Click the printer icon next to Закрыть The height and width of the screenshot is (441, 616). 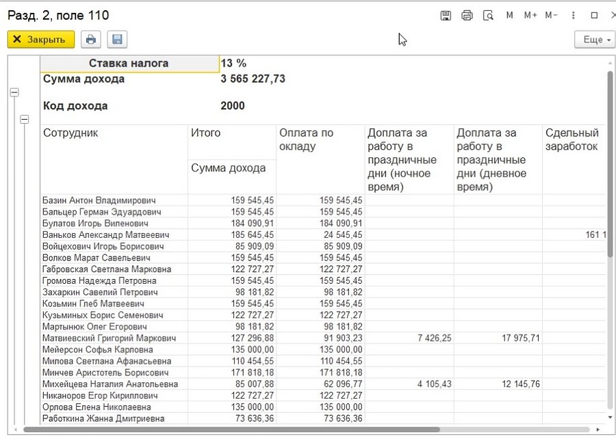(91, 40)
